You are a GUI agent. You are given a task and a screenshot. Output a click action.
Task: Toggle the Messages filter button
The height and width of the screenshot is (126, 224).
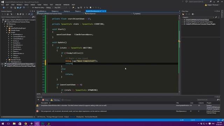[66, 100]
